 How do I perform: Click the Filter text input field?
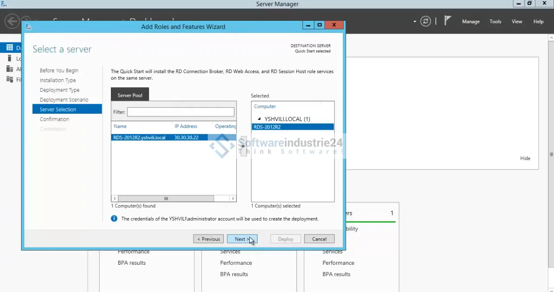coord(180,112)
